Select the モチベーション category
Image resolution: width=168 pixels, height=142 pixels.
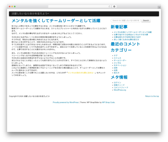coord(120,65)
